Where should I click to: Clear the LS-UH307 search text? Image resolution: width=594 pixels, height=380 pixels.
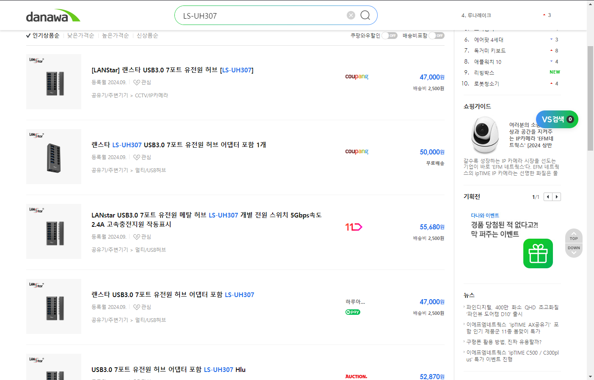point(351,15)
